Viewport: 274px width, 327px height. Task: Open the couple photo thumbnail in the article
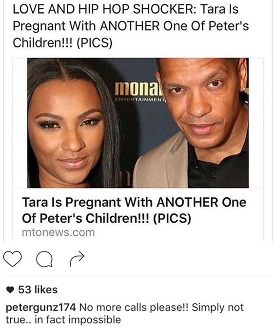tap(138, 123)
